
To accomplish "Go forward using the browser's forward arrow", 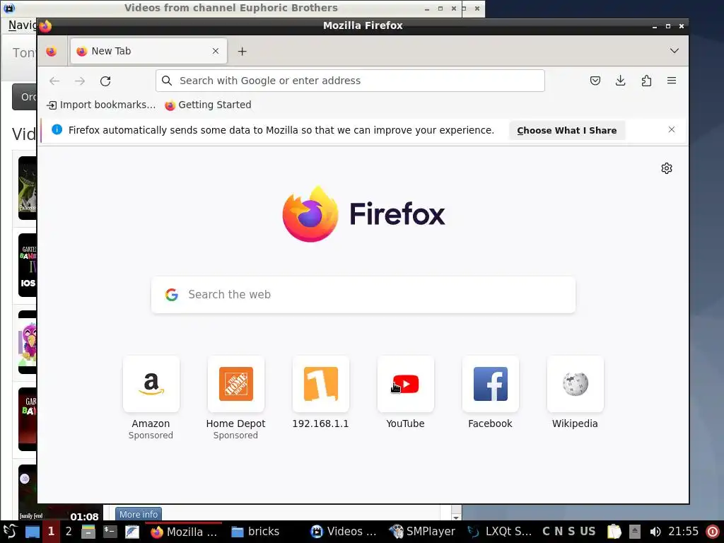I will click(x=80, y=81).
